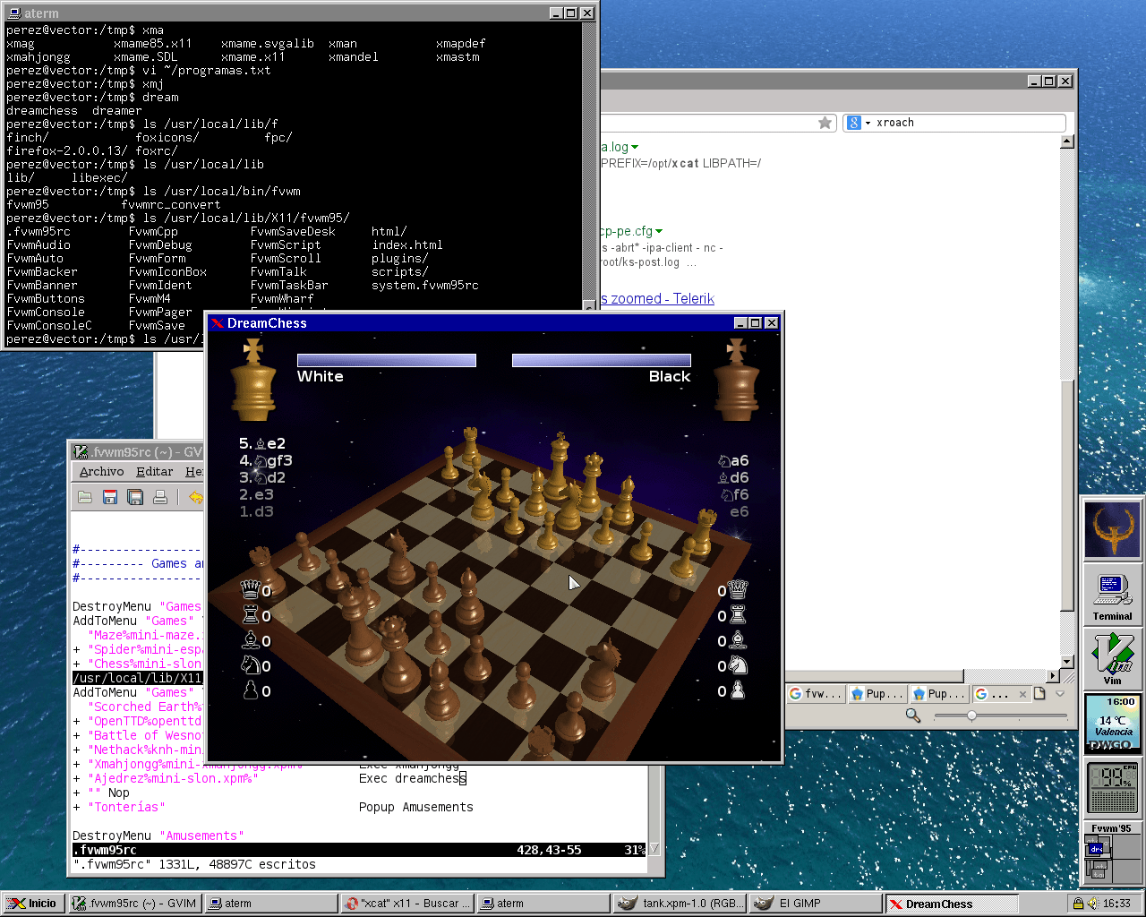This screenshot has height=917, width=1146.
Task: Click the Print icon in GVim toolbar
Action: tap(160, 497)
